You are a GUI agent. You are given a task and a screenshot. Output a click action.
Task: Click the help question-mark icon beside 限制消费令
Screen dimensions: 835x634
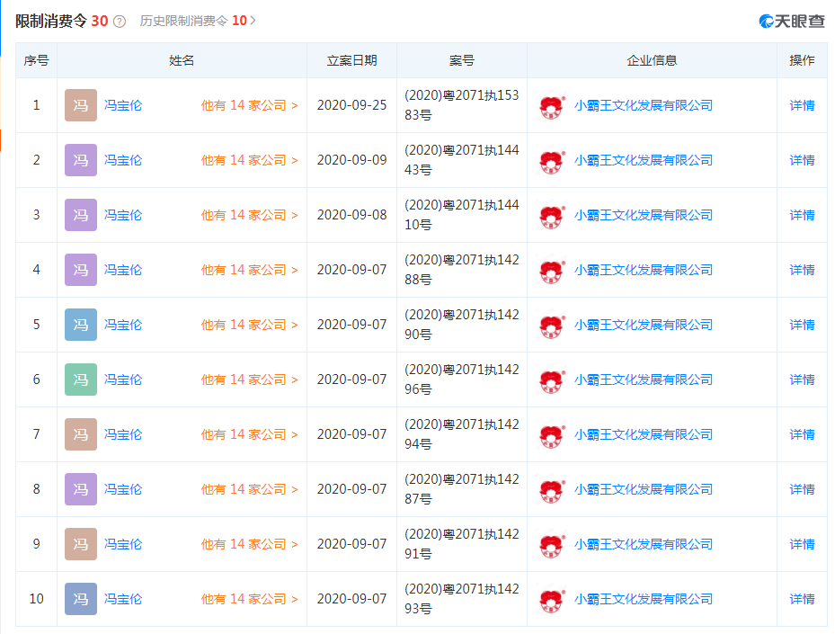[x=120, y=21]
